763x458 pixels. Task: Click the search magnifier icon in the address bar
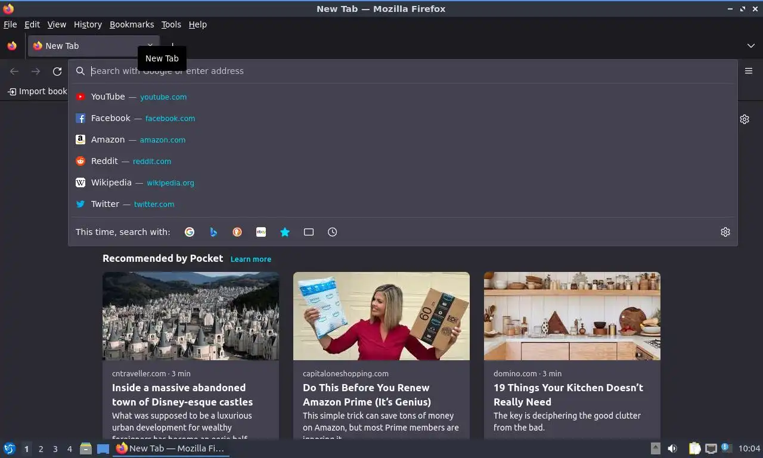[80, 71]
